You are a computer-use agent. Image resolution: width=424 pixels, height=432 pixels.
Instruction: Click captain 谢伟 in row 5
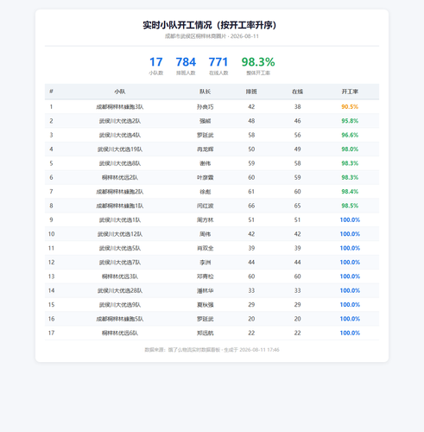coord(206,163)
